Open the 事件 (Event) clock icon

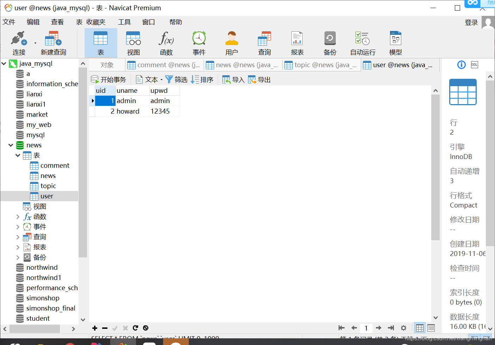coord(199,43)
